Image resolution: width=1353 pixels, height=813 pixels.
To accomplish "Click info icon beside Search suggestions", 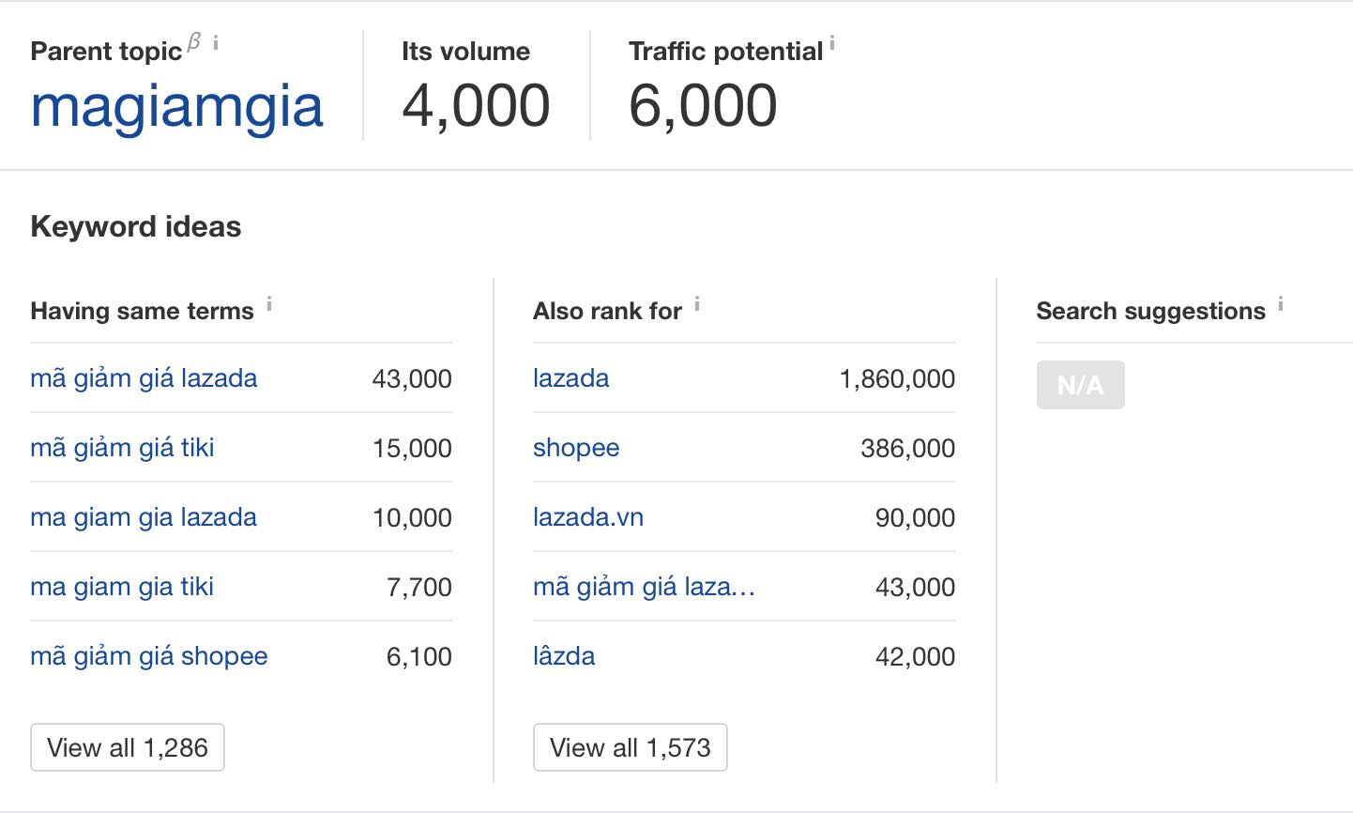I will click(x=1280, y=303).
